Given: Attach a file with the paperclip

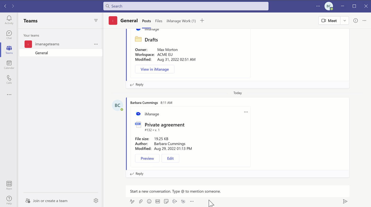Looking at the screenshot, I should click(141, 201).
